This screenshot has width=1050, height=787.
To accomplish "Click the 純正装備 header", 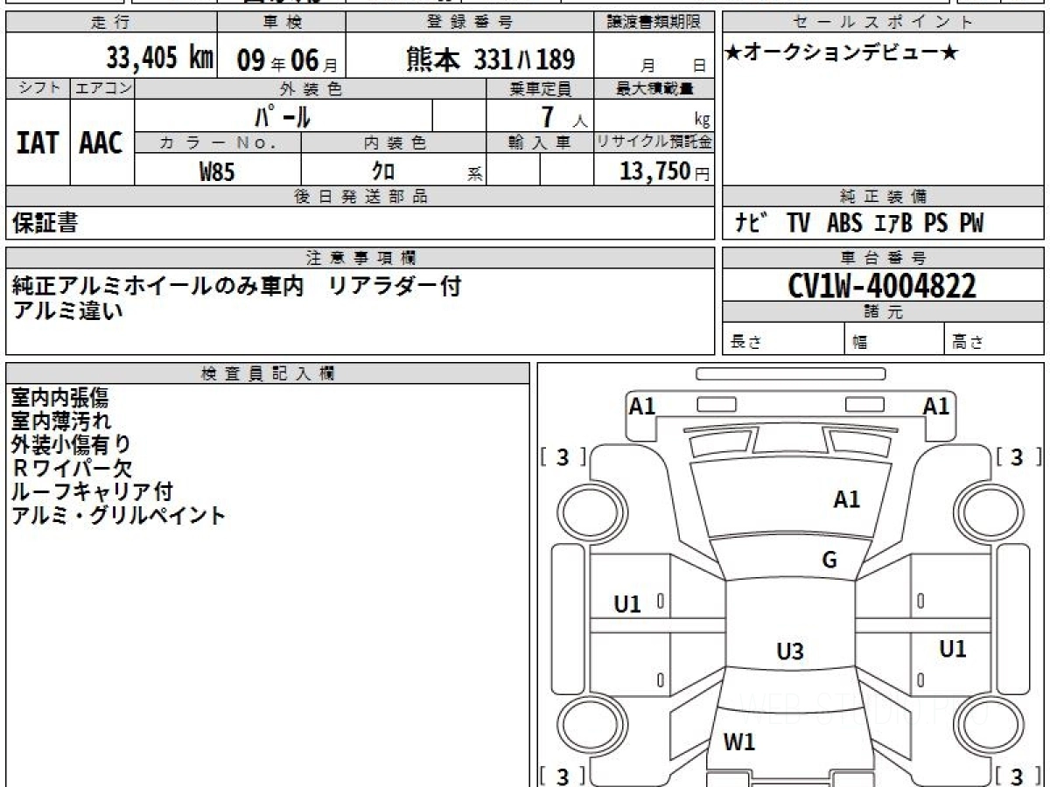I will [883, 197].
